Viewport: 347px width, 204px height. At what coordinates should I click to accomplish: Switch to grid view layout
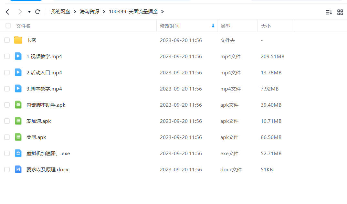pos(340,12)
